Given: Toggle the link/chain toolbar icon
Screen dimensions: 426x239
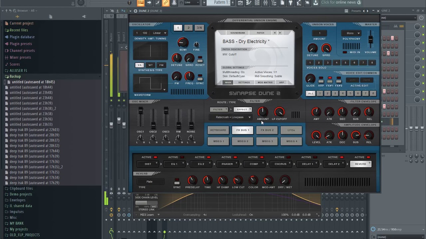Looking at the screenshot, I should click(166, 3).
